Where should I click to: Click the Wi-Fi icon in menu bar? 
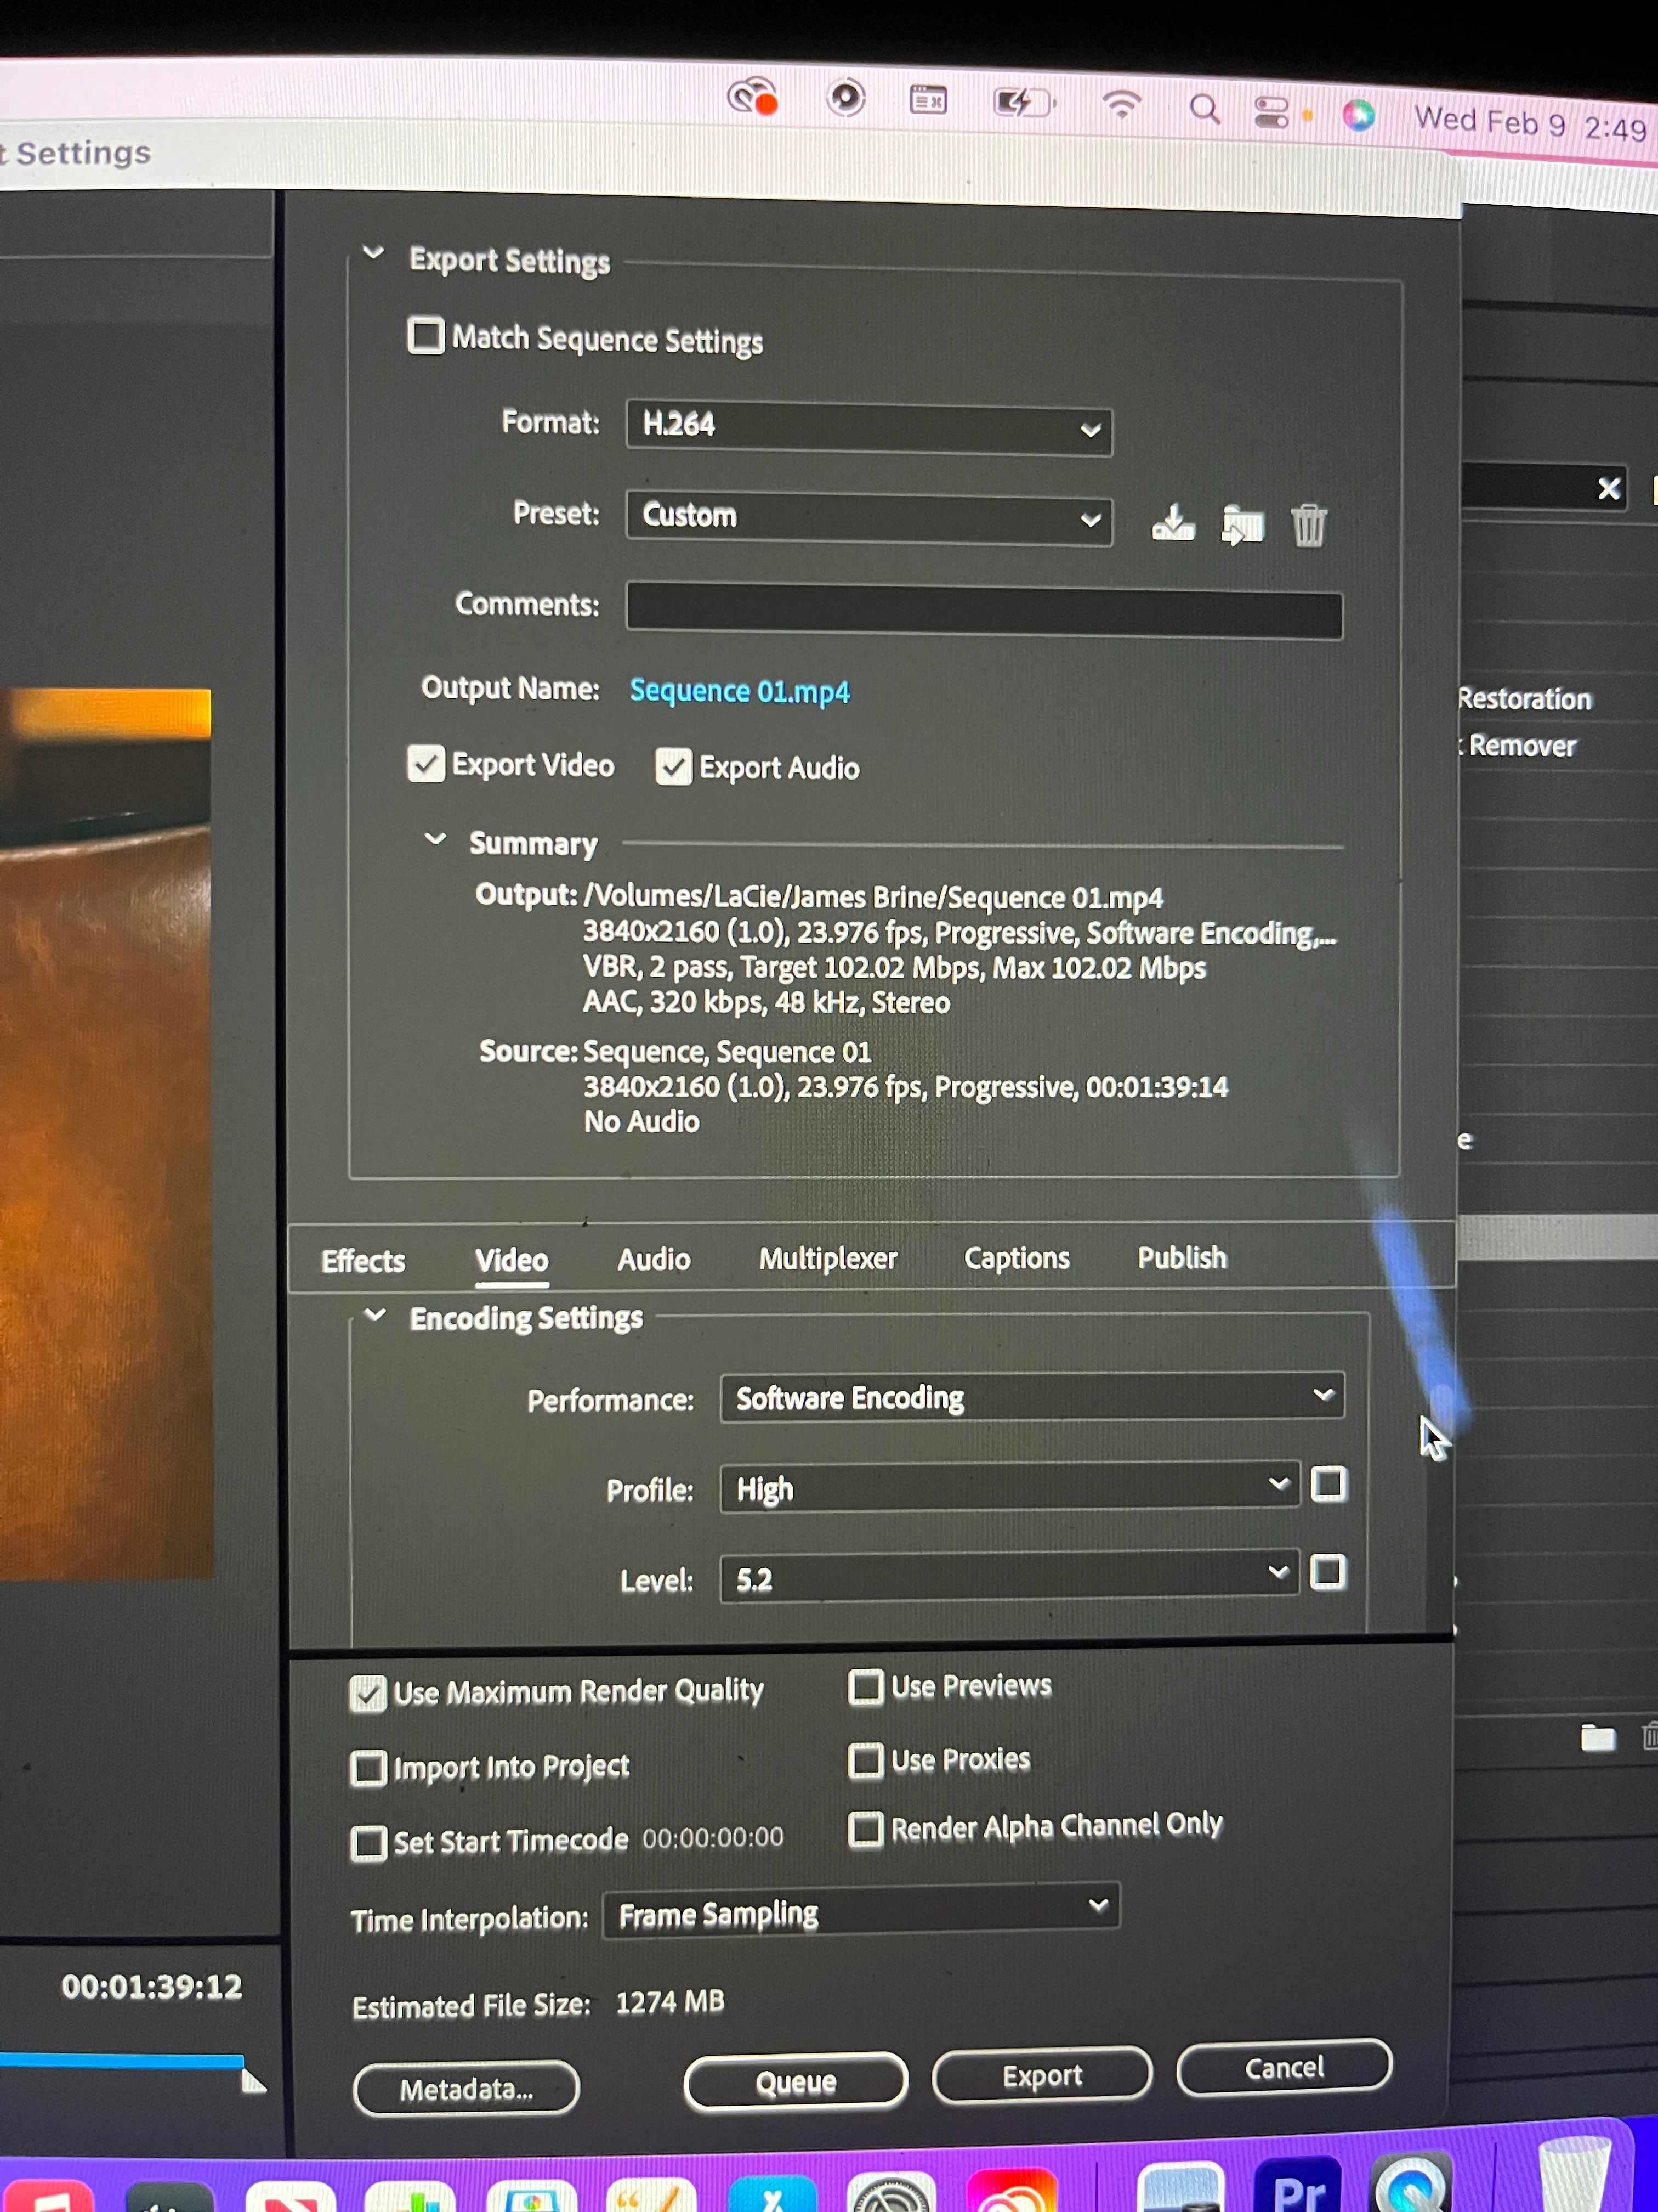[x=1121, y=105]
